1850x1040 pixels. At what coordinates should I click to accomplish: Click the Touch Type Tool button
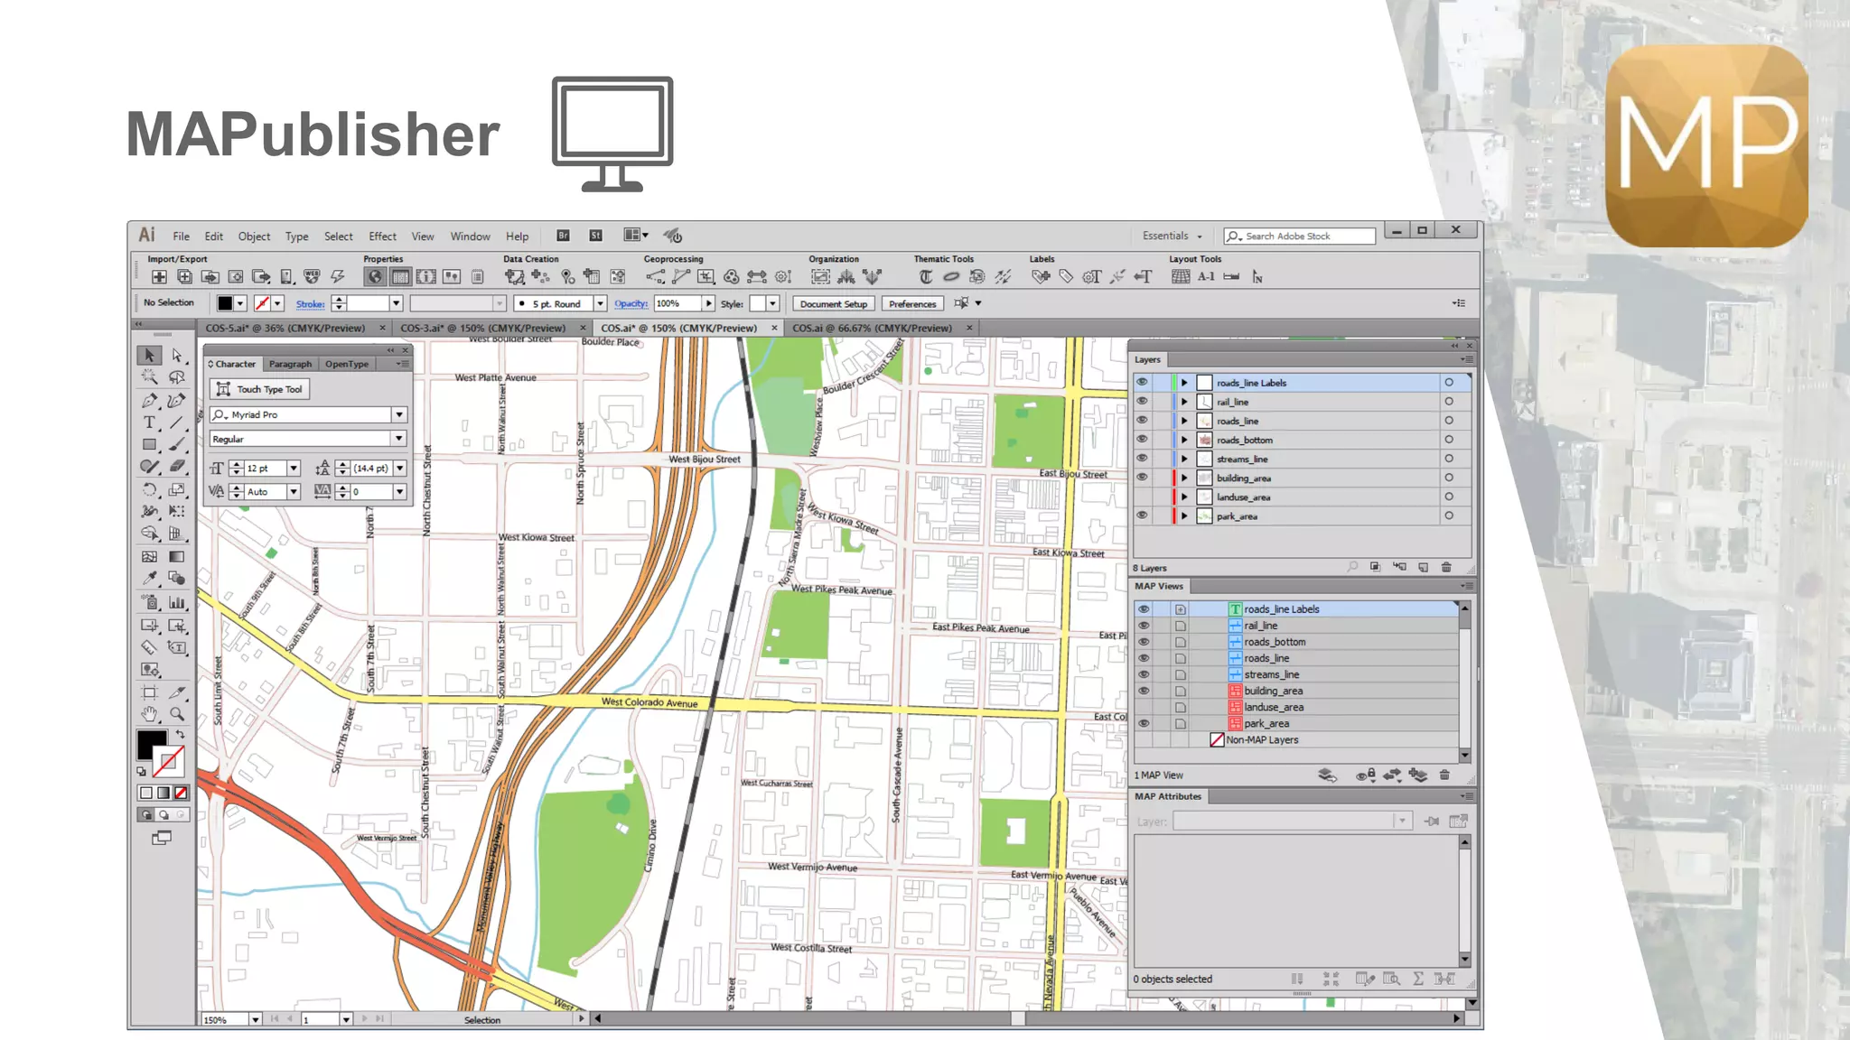(x=260, y=389)
